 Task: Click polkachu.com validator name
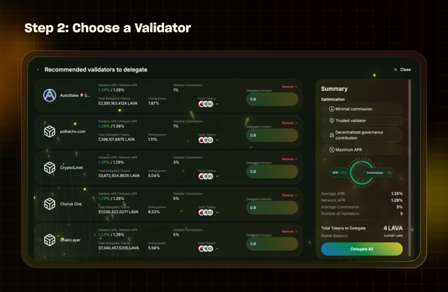coord(73,131)
